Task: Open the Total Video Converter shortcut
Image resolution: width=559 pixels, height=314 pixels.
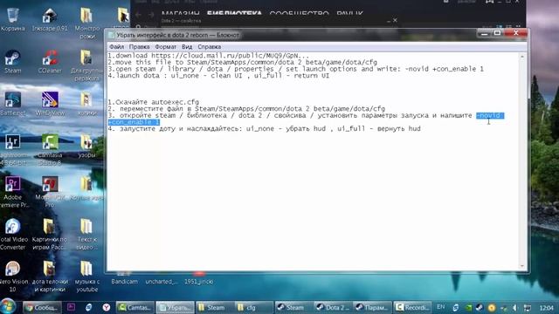Action: point(12,233)
